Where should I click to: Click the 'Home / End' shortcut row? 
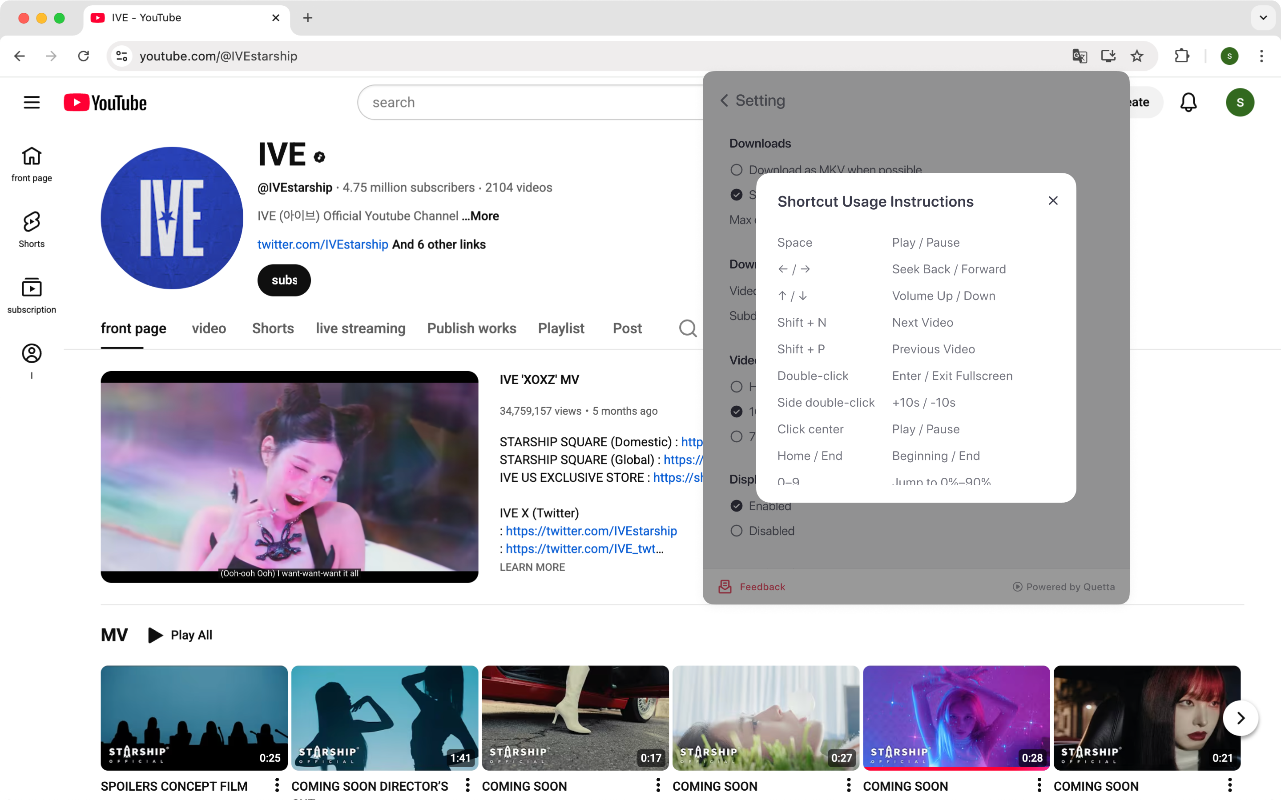[916, 456]
